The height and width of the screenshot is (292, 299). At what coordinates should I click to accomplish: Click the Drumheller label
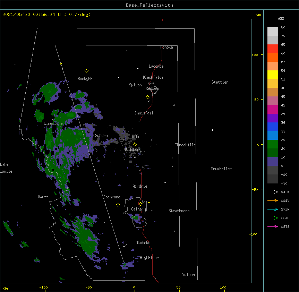click(221, 169)
